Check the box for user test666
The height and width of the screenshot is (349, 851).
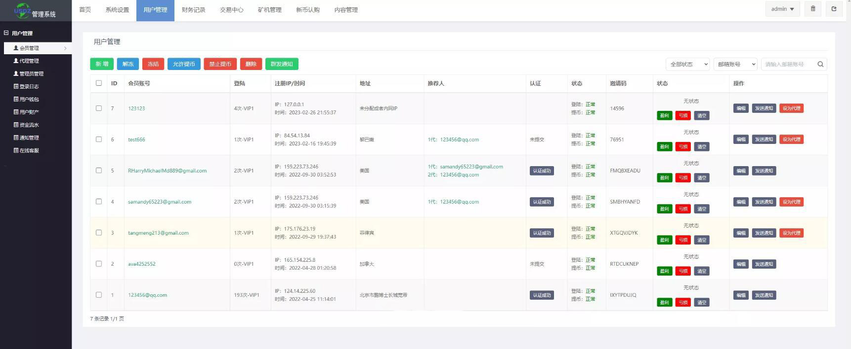(x=99, y=140)
